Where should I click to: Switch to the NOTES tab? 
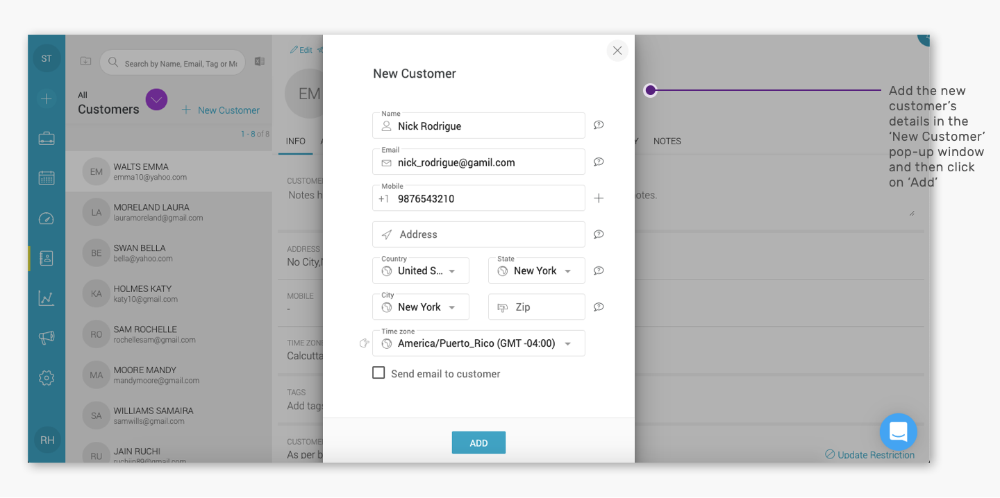[x=667, y=141]
